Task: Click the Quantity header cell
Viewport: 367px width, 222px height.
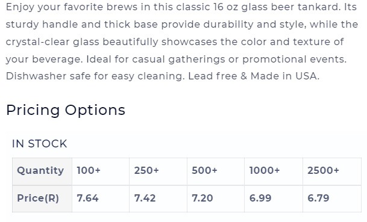Action: click(x=42, y=171)
